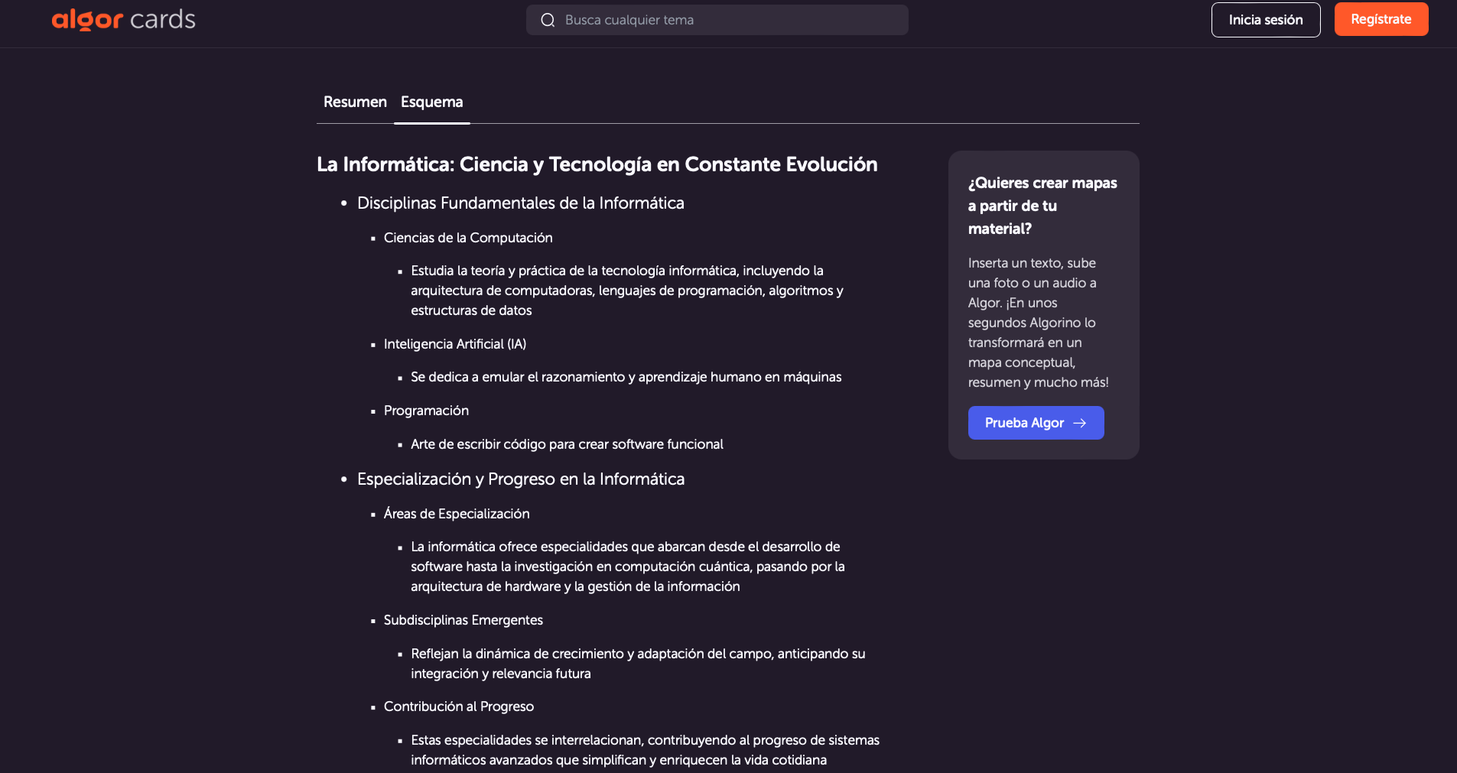1457x773 pixels.
Task: Select the 'Inteligencia Artificial (IA)' outline entry
Action: (x=454, y=344)
